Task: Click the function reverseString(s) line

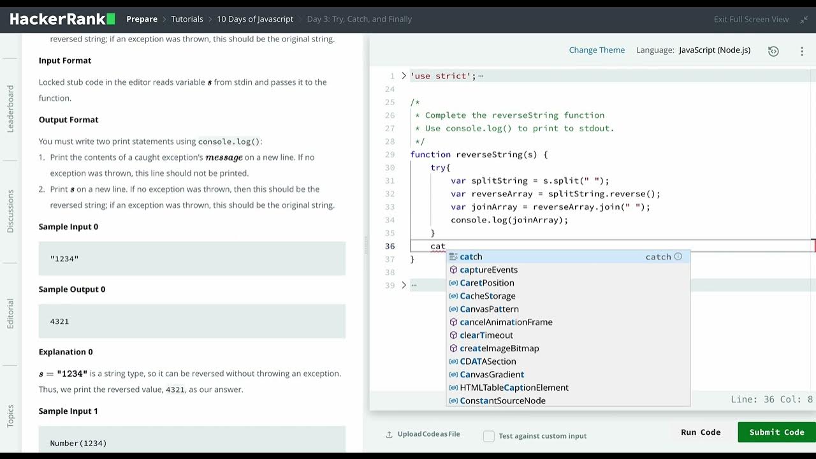Action: click(x=479, y=154)
